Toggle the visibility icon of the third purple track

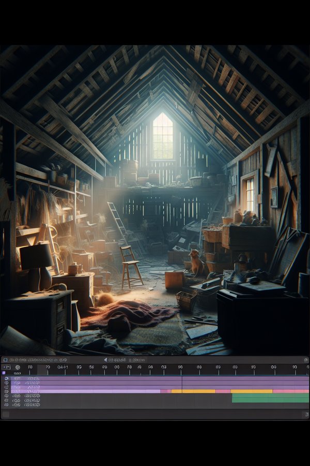[7, 387]
